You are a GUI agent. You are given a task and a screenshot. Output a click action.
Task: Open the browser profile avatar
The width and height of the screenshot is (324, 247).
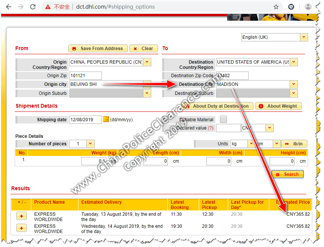pos(308,7)
